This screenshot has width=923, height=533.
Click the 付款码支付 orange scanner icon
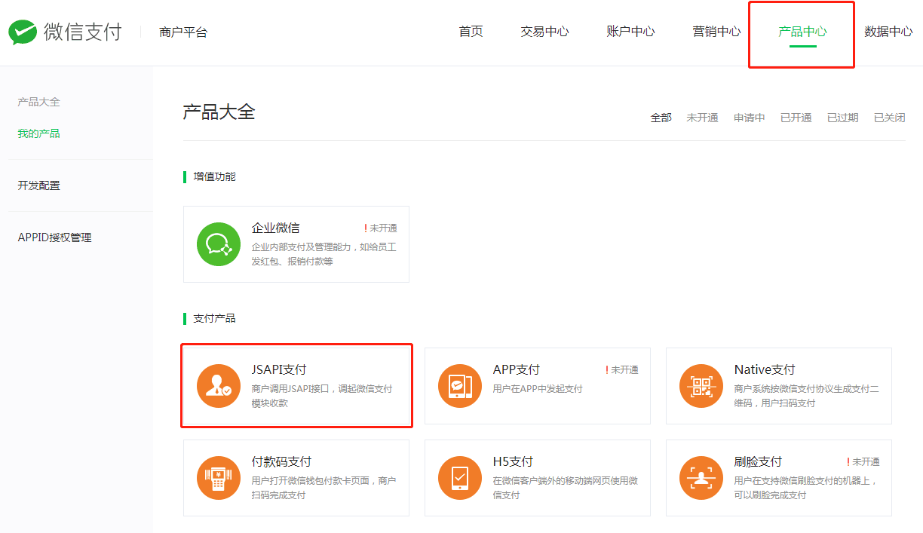(x=219, y=478)
